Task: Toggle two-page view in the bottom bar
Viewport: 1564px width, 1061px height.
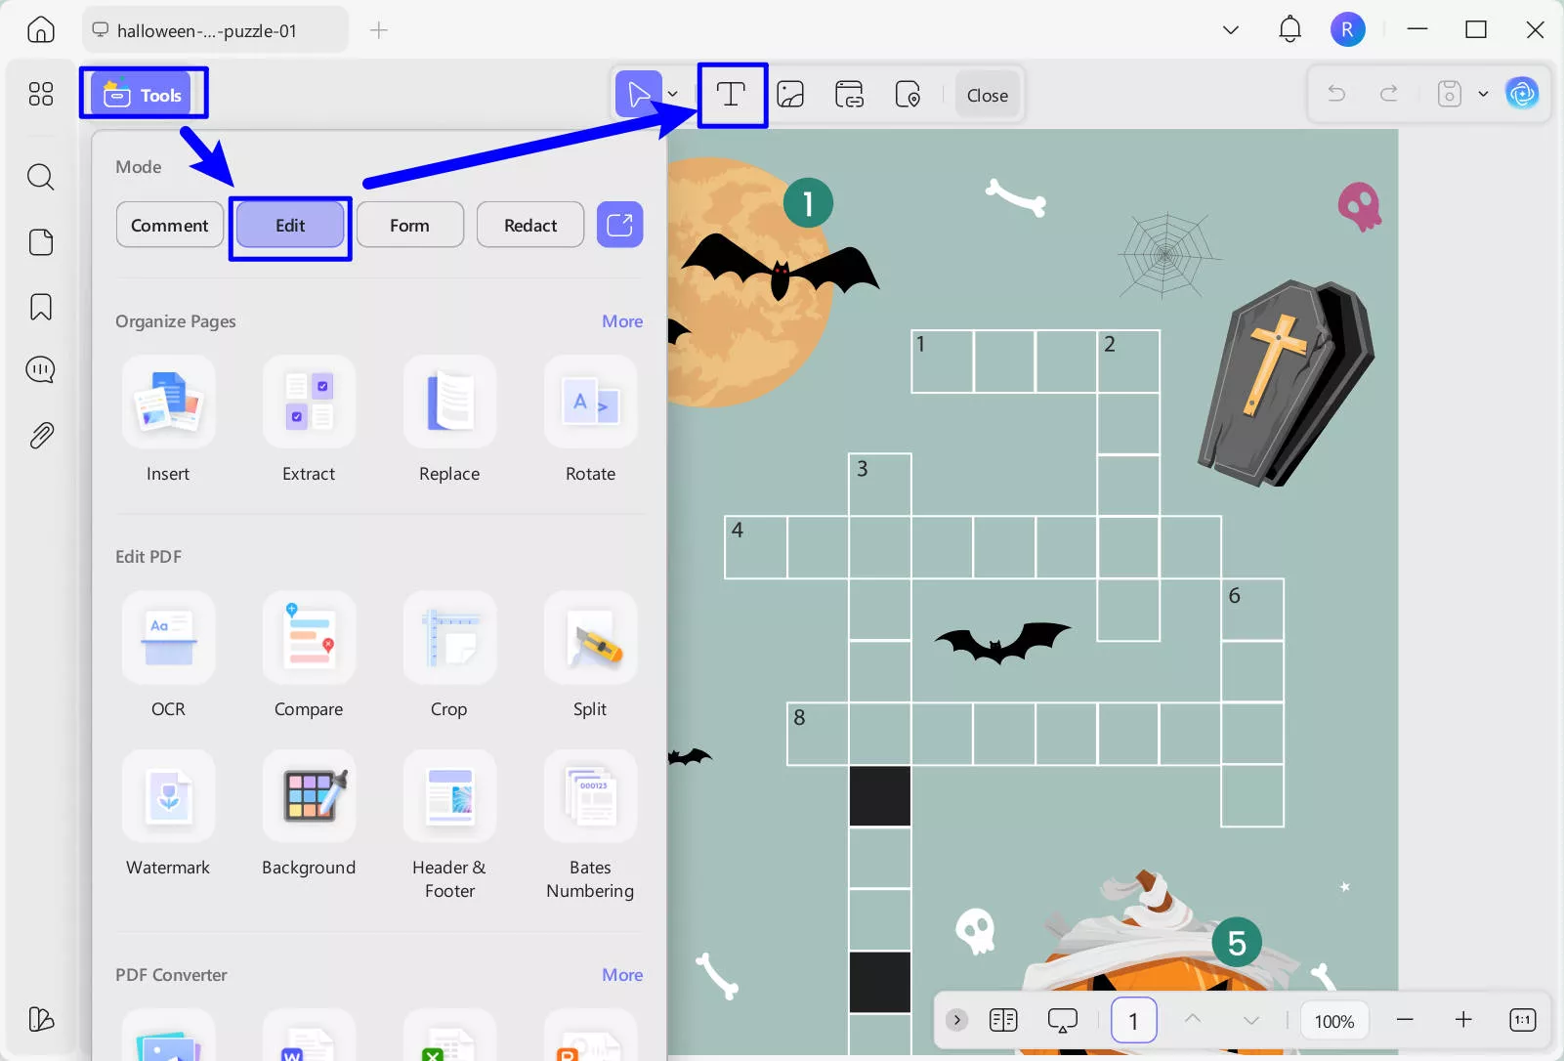Action: point(1002,1019)
